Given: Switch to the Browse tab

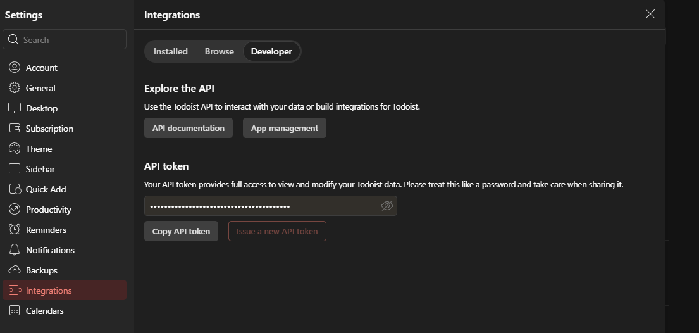Looking at the screenshot, I should click(220, 51).
